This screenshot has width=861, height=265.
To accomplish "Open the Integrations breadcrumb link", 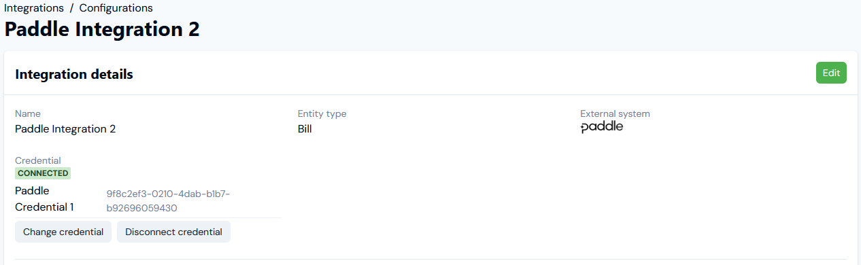I will [34, 8].
